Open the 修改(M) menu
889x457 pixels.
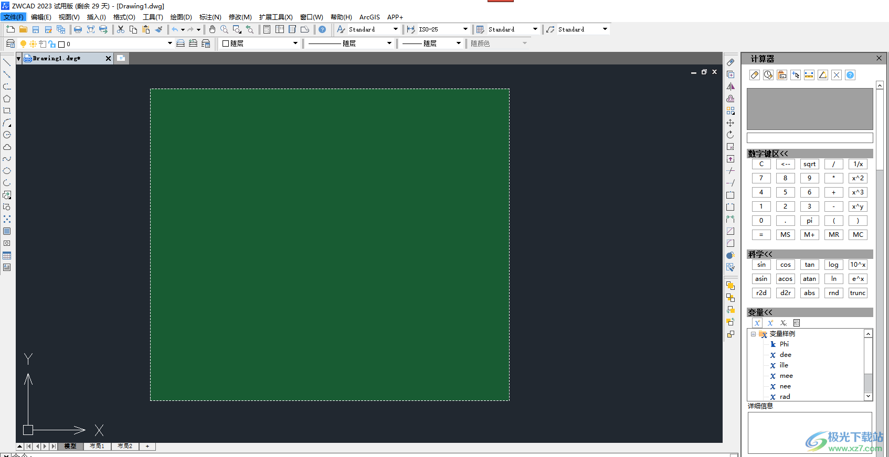coord(240,17)
